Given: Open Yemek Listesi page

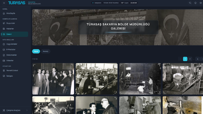Looking at the screenshot, I should pyautogui.click(x=15, y=71).
